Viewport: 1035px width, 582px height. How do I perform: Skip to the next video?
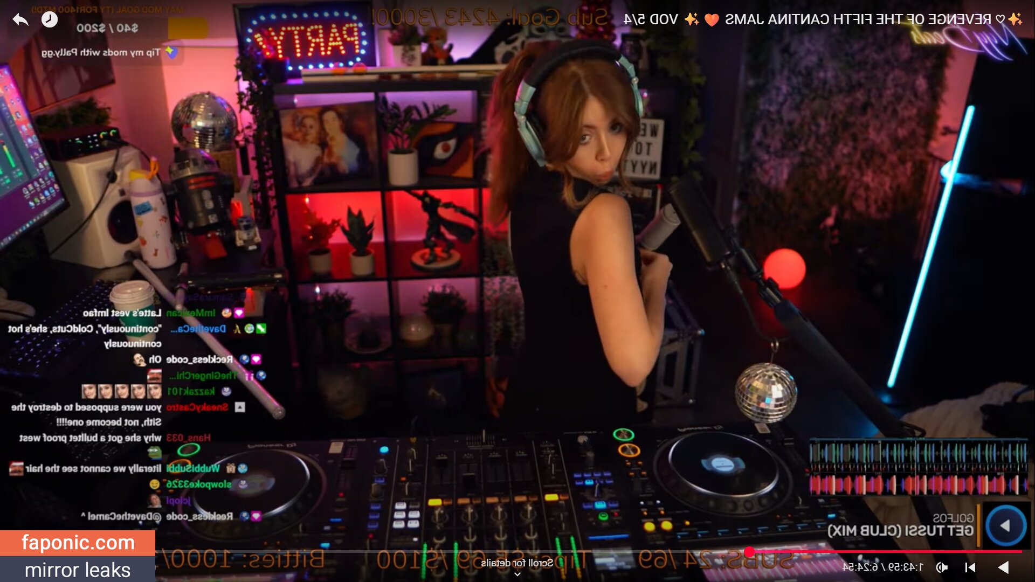pos(970,567)
